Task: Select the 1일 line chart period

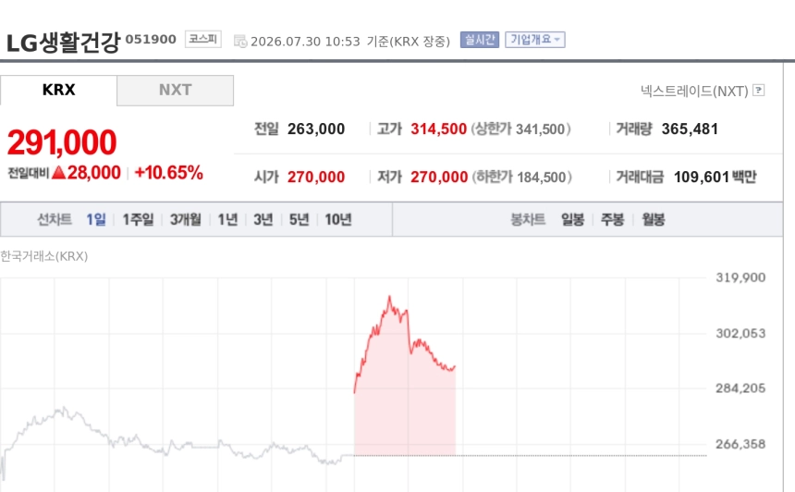Action: [x=96, y=219]
